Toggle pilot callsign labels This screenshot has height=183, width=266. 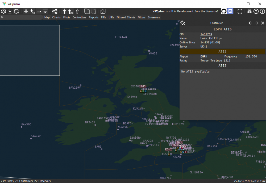tap(32, 11)
